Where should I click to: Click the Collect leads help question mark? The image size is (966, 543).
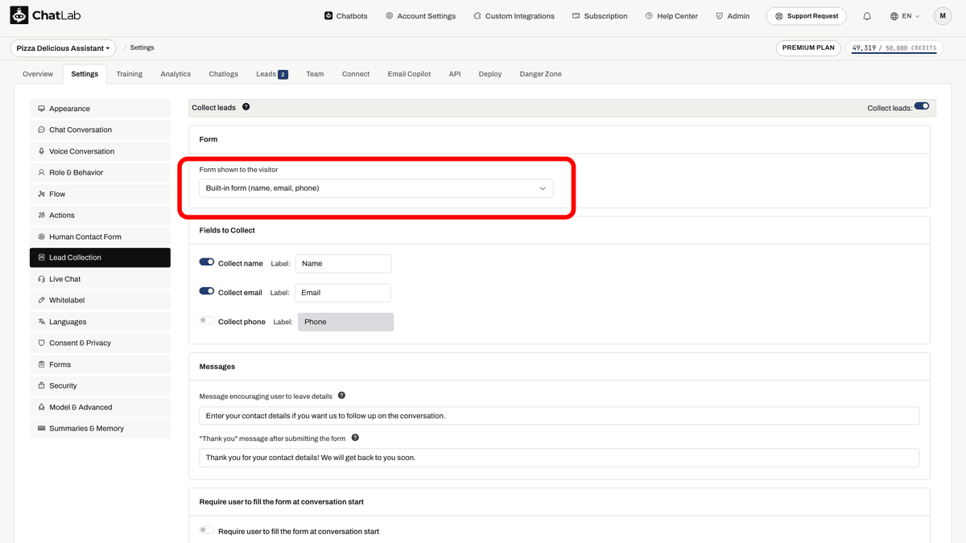246,106
